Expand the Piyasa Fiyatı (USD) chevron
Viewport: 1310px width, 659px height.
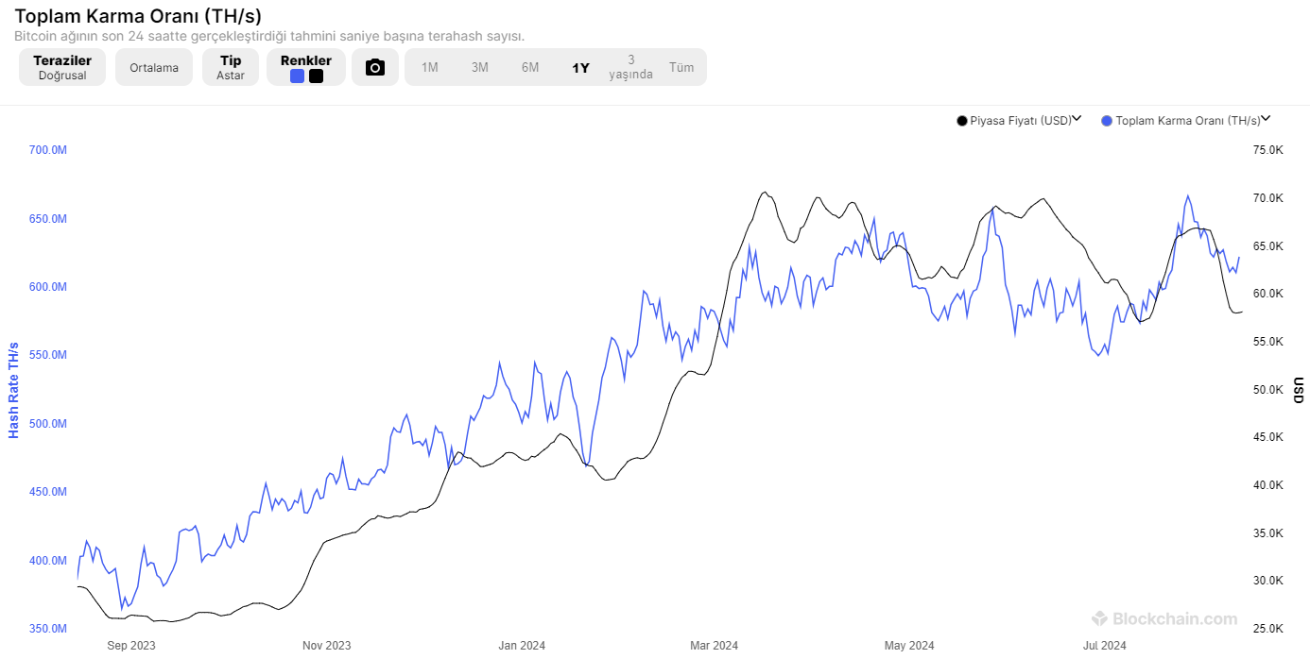pyautogui.click(x=1077, y=119)
